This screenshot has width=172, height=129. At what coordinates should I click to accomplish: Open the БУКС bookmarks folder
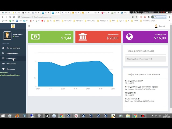[x=57, y=21]
